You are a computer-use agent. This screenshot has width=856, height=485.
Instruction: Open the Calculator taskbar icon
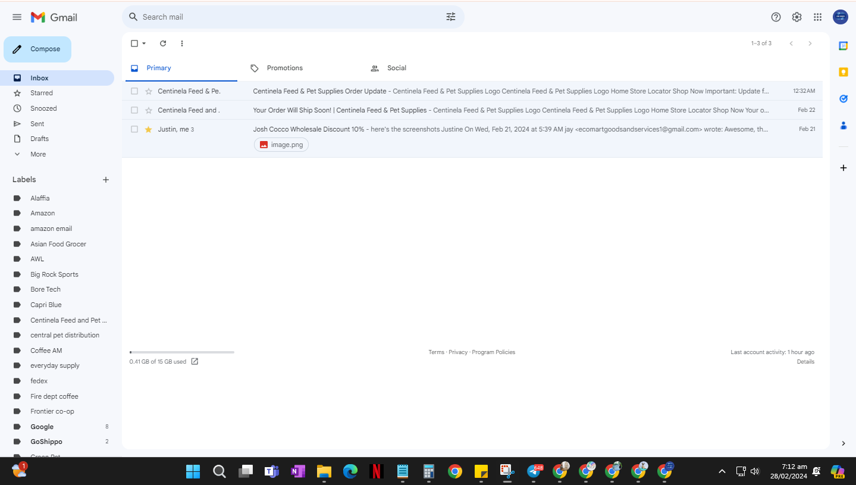tap(428, 471)
